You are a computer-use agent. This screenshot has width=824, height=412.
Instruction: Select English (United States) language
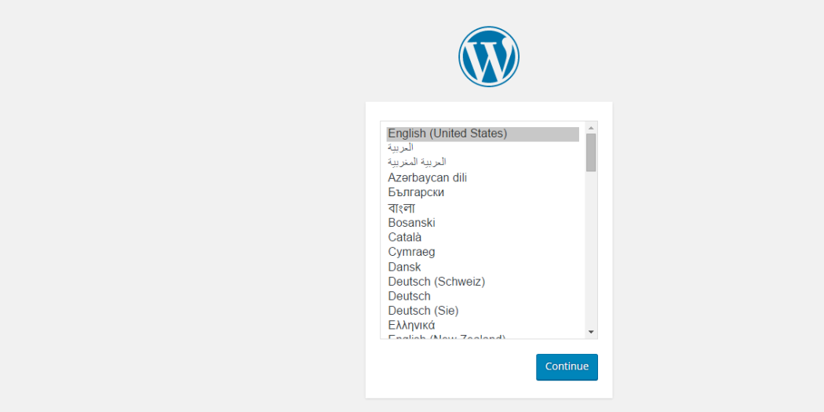click(483, 134)
